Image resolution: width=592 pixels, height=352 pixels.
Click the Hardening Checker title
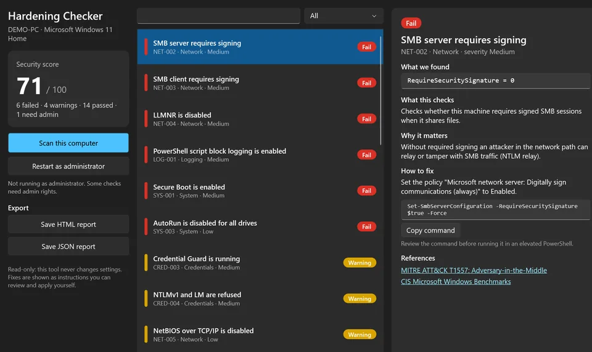(55, 16)
